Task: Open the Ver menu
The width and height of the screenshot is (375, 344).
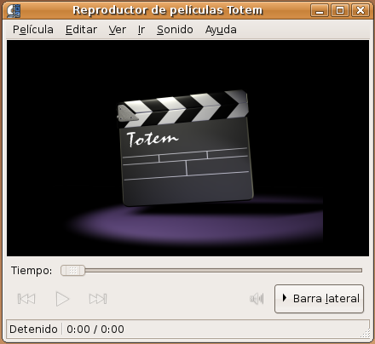Action: [117, 30]
